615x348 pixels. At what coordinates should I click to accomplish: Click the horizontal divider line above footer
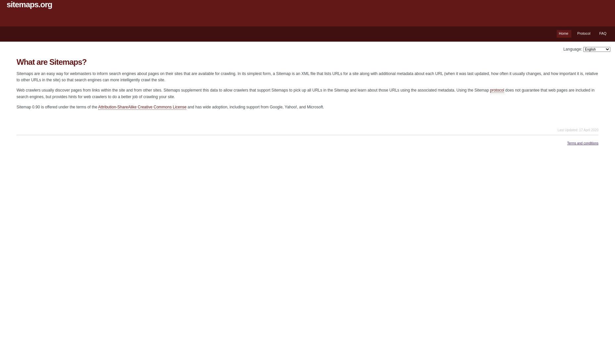(307, 135)
